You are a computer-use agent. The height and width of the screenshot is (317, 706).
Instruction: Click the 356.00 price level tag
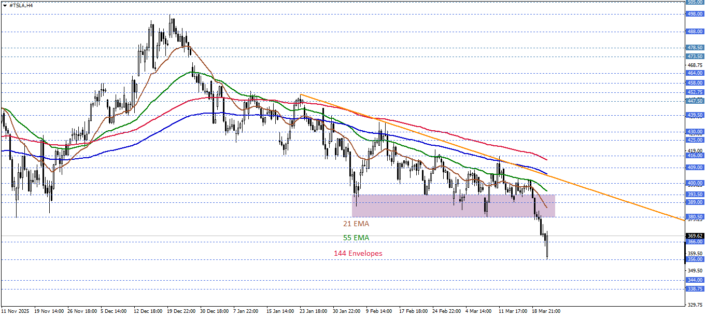[x=695, y=259]
